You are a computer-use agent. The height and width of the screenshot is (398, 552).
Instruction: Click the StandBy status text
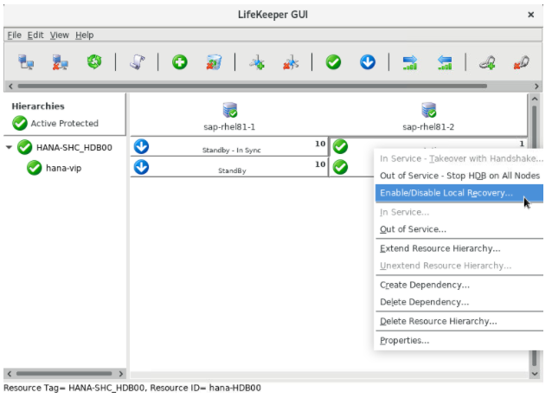[232, 170]
